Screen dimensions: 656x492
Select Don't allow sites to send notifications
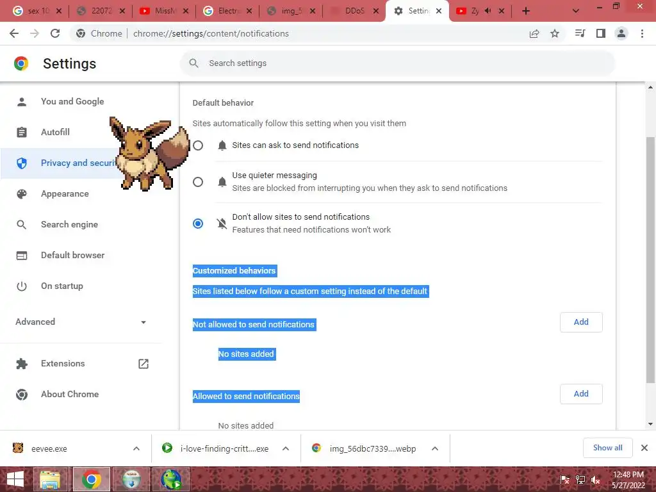(x=198, y=224)
